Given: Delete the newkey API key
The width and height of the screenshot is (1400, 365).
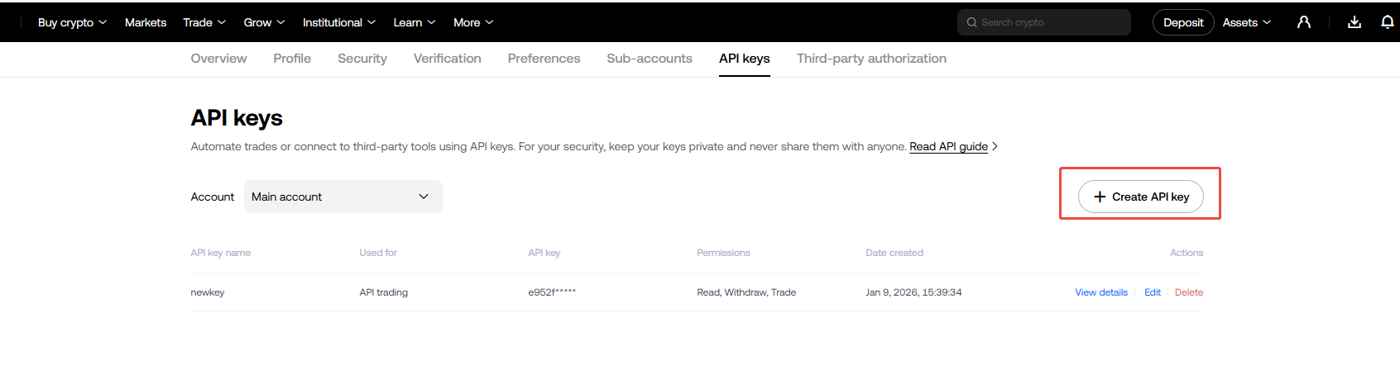Looking at the screenshot, I should click(1189, 292).
